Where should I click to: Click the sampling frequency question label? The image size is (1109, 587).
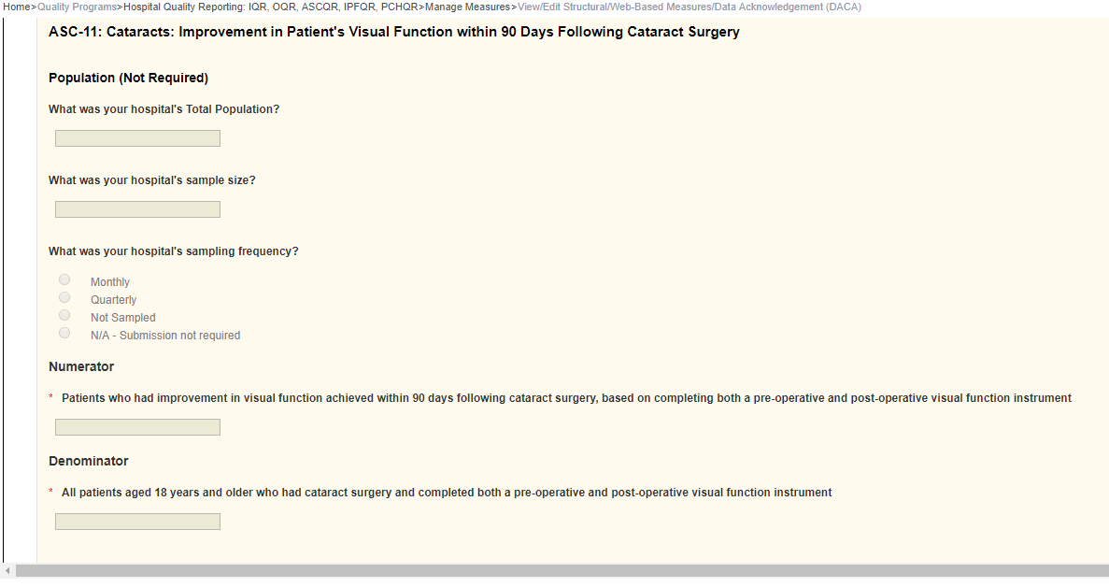tap(173, 251)
